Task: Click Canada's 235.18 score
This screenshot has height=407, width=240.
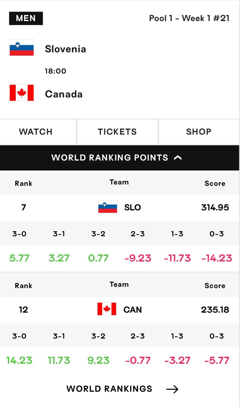Action: tap(215, 310)
